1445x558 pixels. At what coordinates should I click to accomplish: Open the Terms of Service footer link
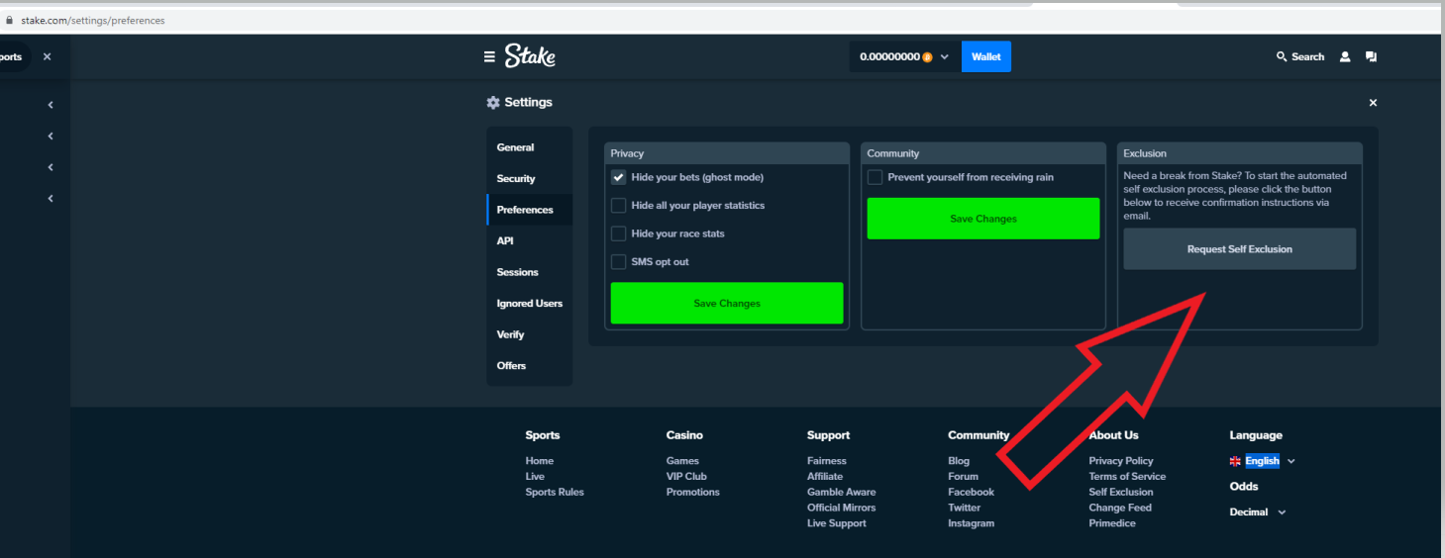(x=1127, y=477)
